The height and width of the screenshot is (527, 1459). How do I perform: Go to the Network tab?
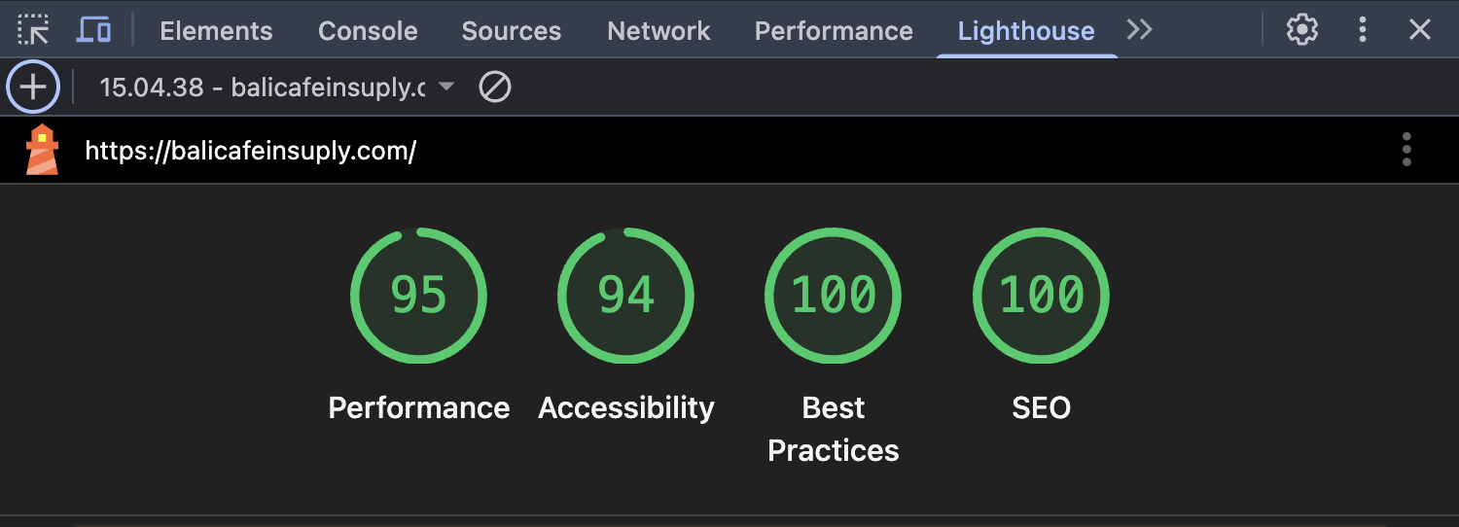coord(658,31)
